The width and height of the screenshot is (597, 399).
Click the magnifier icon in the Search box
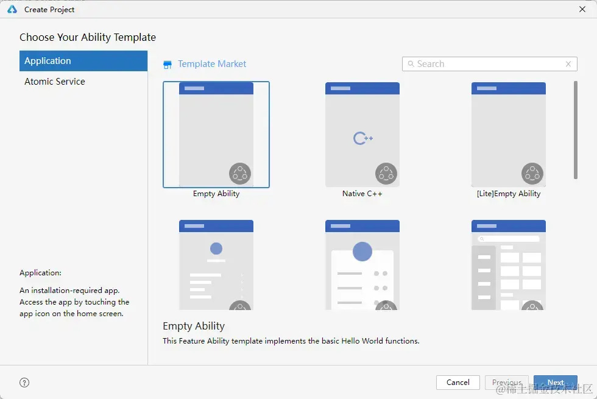[x=411, y=64]
